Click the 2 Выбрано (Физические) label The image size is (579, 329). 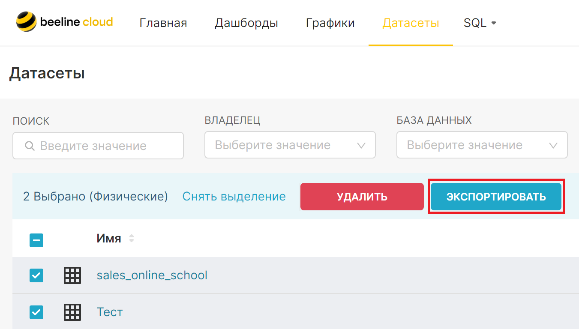(96, 197)
